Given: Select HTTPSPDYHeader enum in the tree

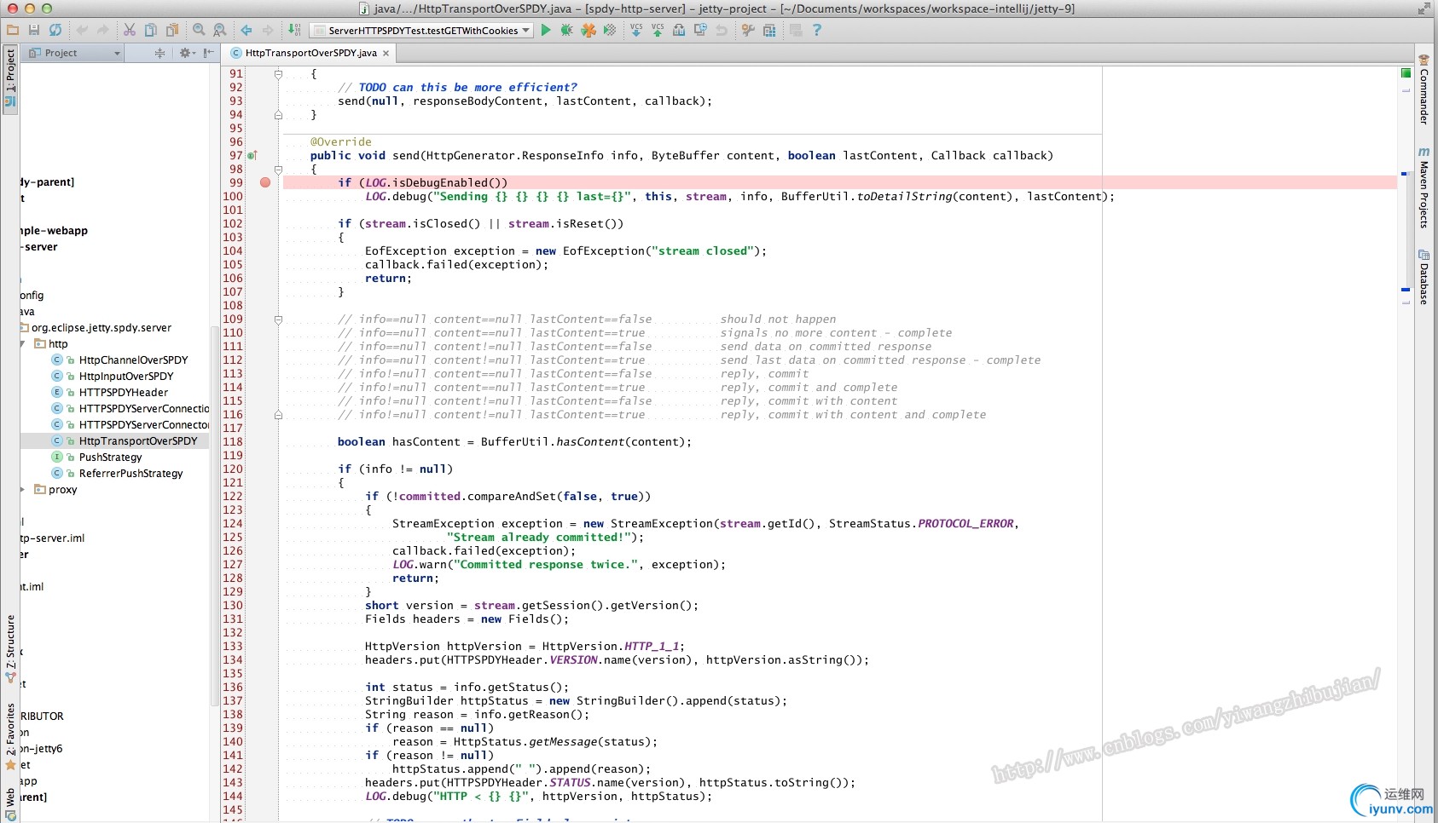Looking at the screenshot, I should pyautogui.click(x=124, y=393).
